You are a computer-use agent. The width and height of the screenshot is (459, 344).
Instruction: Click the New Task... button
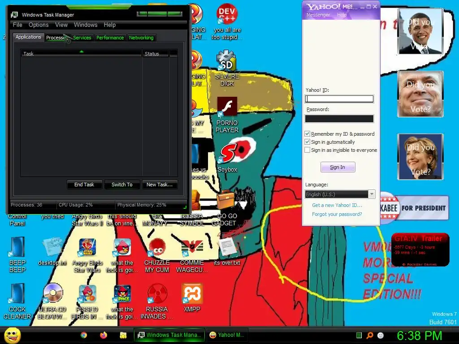click(160, 185)
